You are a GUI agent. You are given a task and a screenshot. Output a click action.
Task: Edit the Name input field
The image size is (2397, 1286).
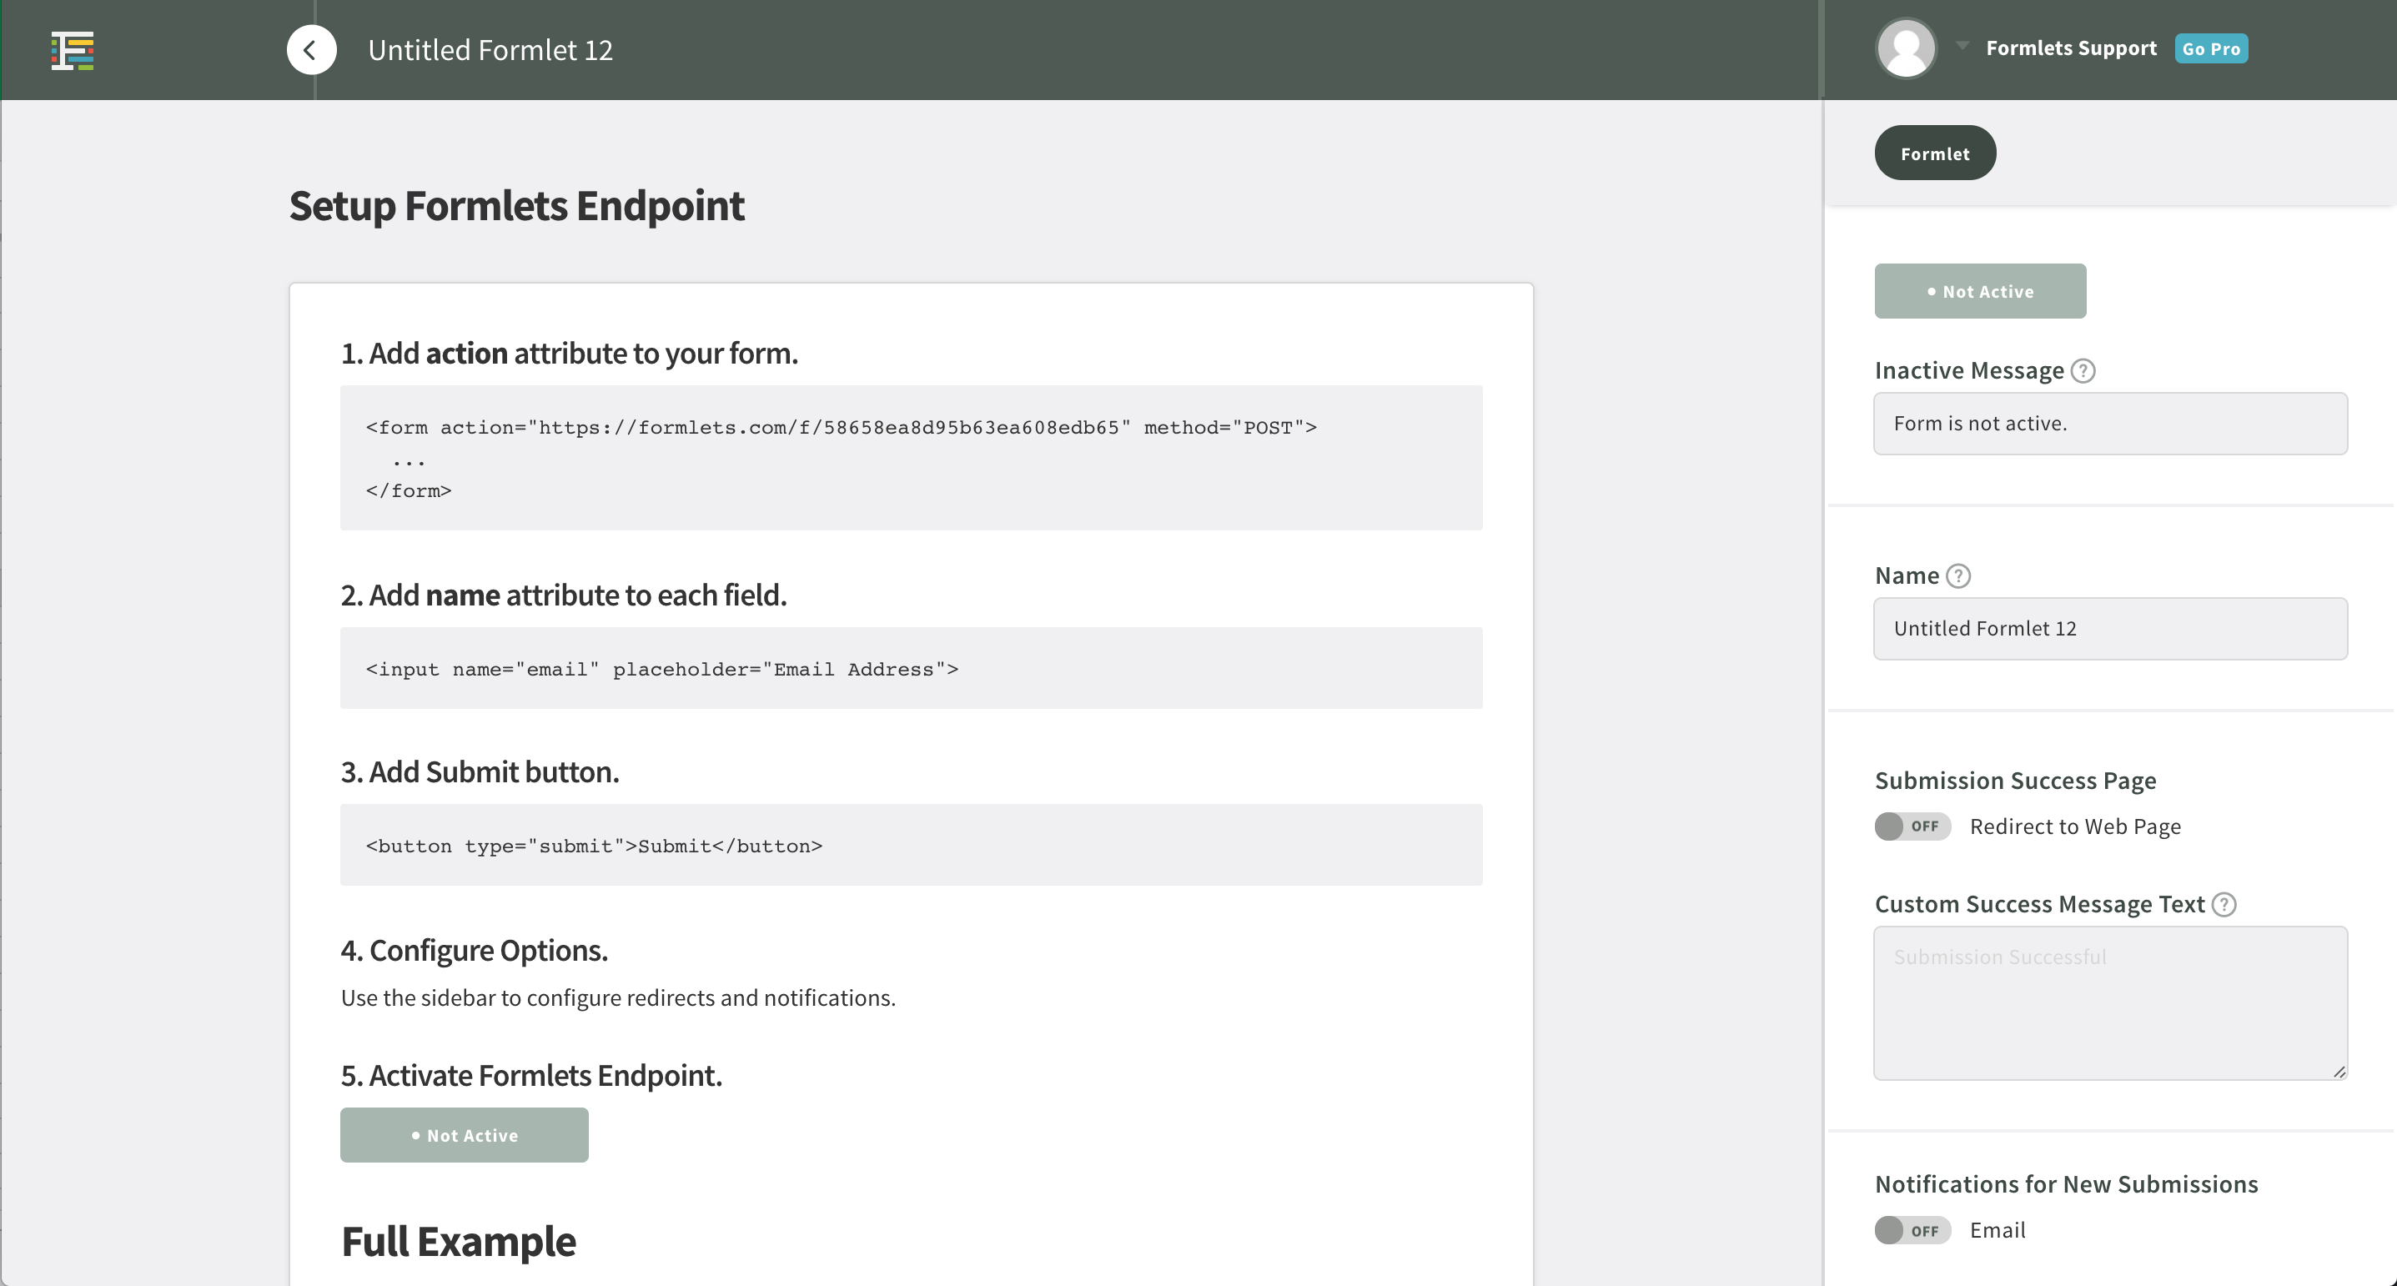point(2110,628)
